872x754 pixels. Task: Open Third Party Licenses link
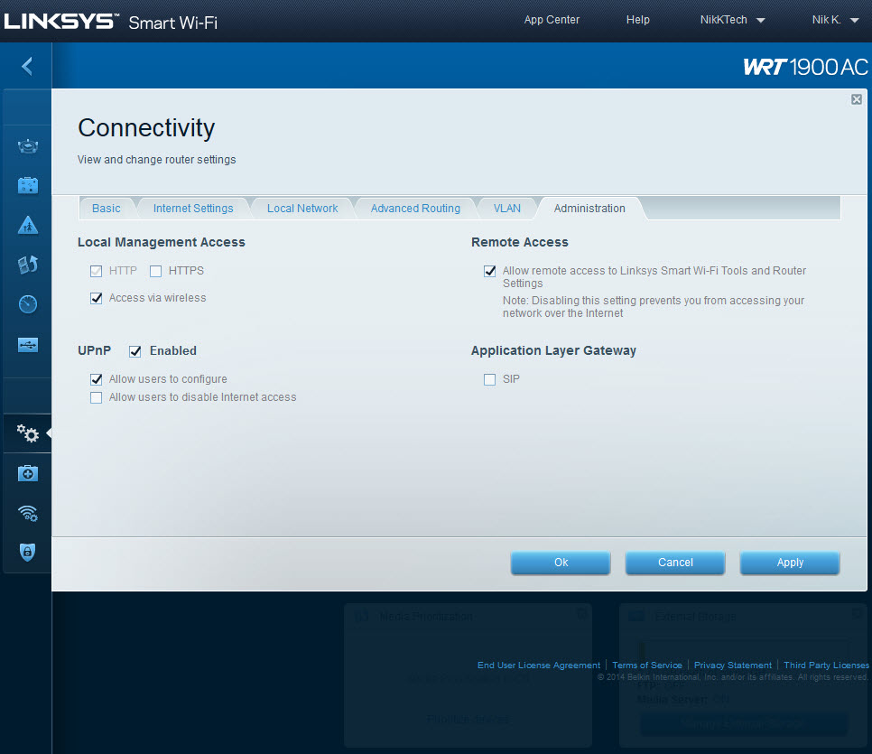[x=826, y=665]
